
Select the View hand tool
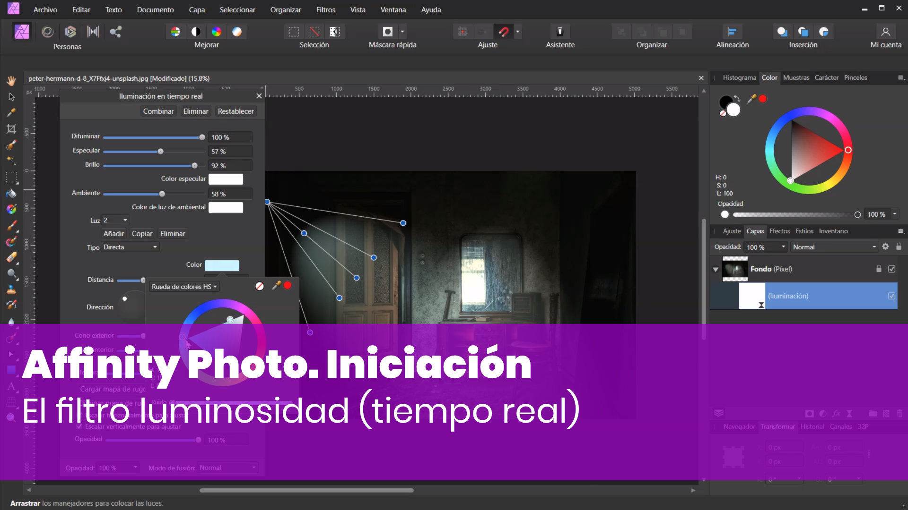click(x=11, y=81)
